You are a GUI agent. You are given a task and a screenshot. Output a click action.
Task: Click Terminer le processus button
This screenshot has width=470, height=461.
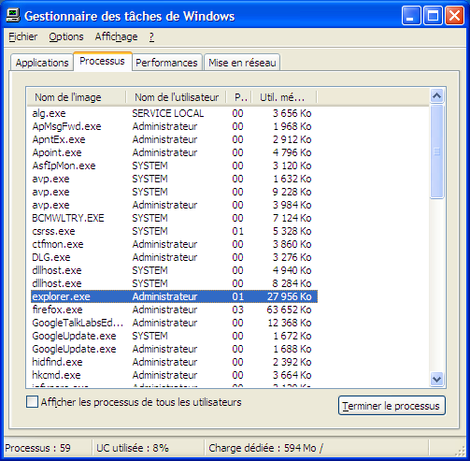(392, 406)
